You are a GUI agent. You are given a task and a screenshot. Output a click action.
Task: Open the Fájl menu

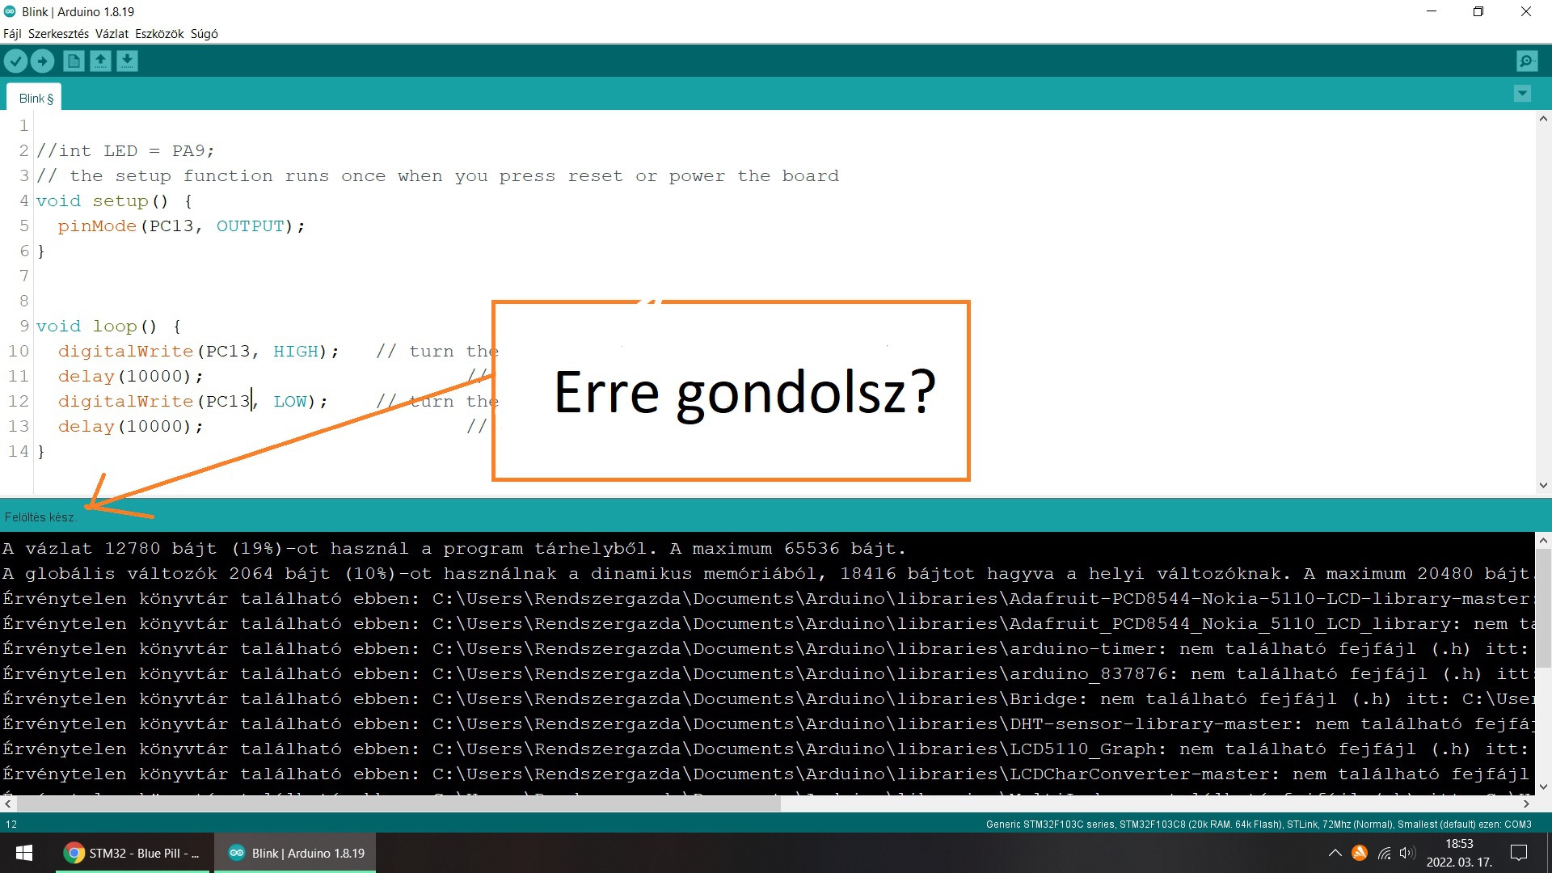coord(12,34)
